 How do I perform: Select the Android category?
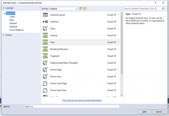click(x=13, y=27)
